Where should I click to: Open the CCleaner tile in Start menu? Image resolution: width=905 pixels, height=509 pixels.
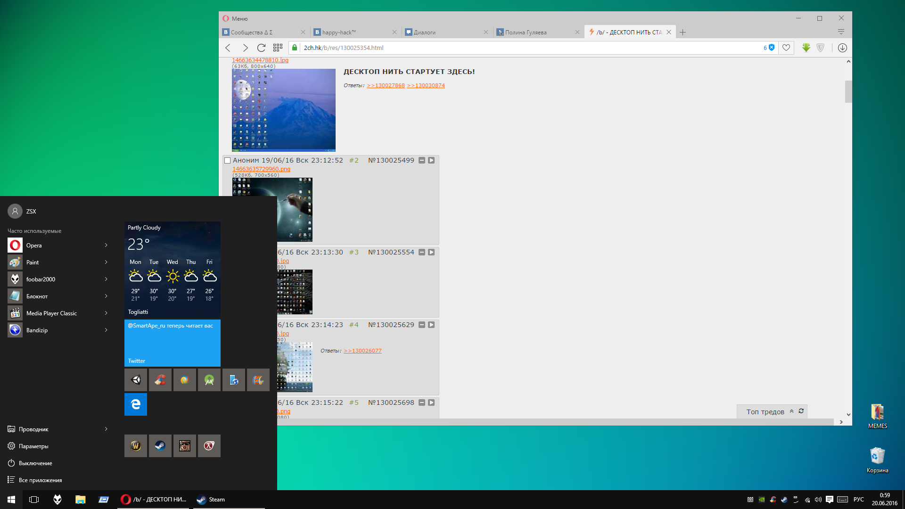pos(160,380)
